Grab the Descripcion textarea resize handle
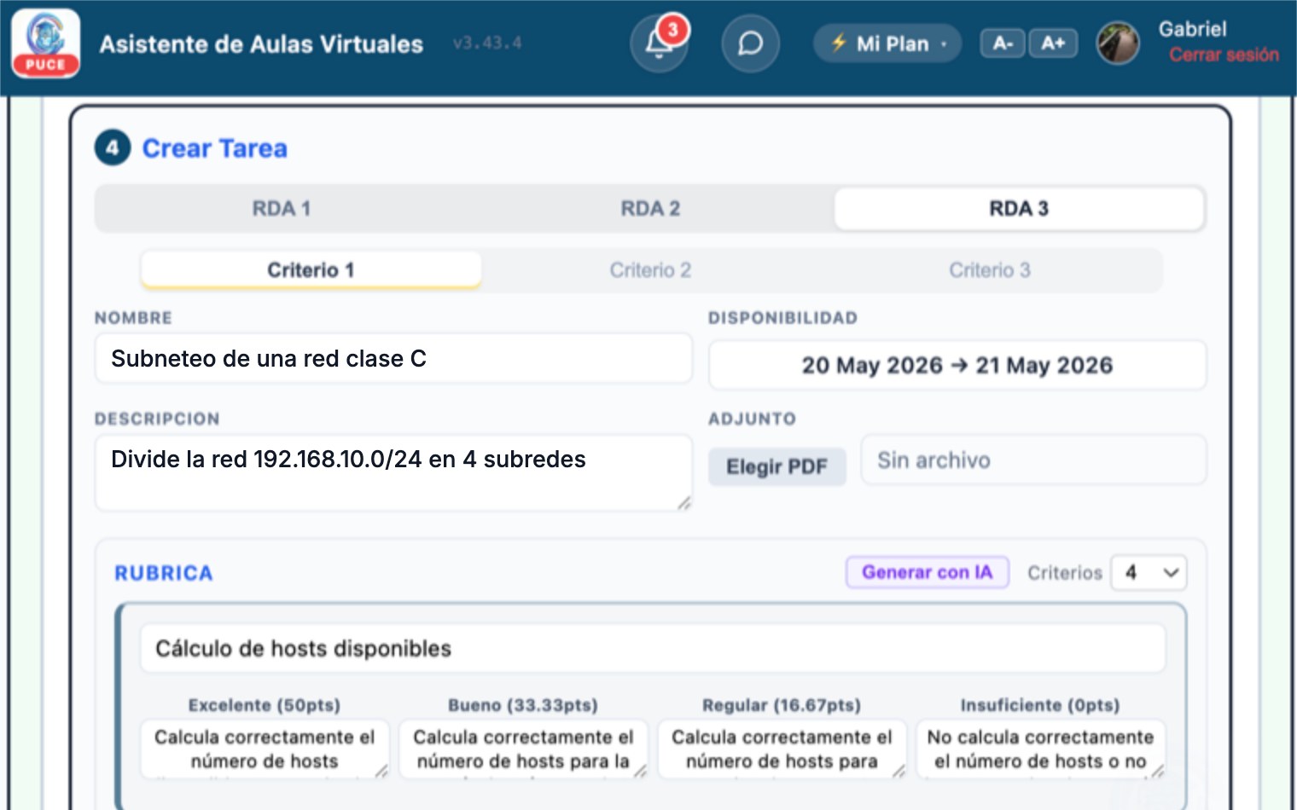 683,503
